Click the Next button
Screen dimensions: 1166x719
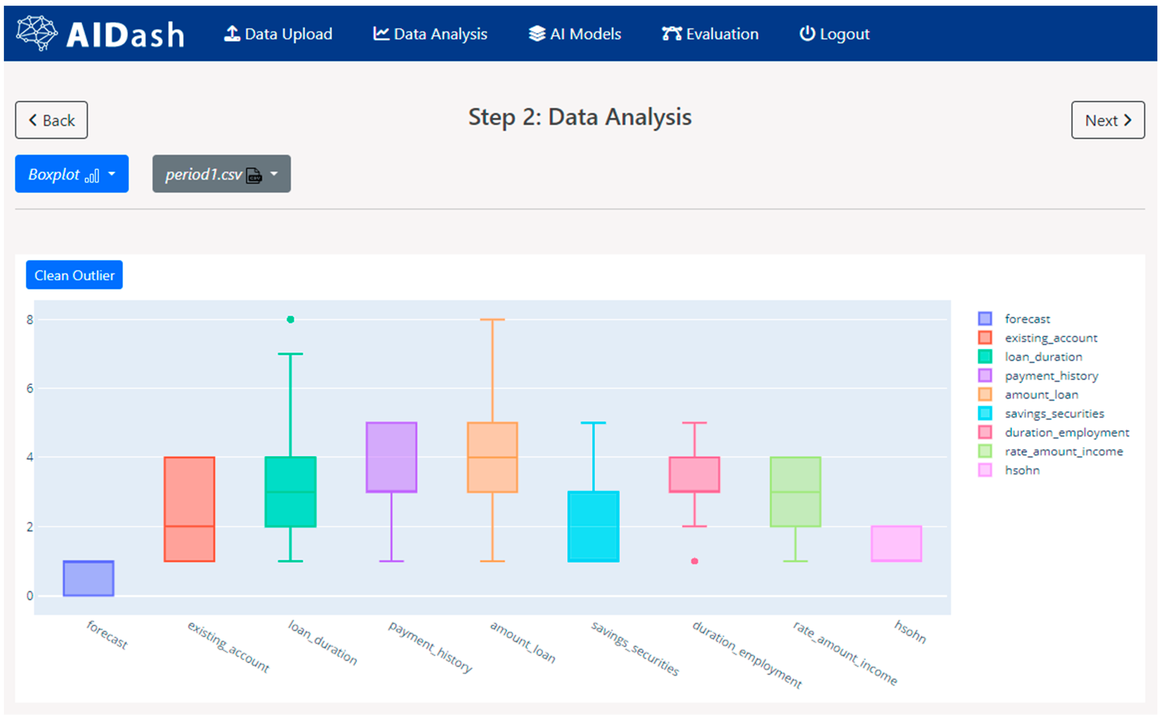click(1108, 120)
